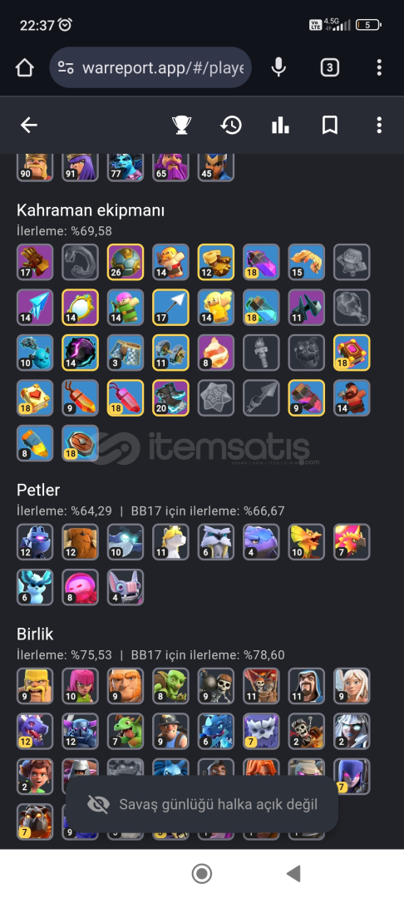Open the app's three-dot overflow menu
This screenshot has width=404, height=898.
[379, 125]
